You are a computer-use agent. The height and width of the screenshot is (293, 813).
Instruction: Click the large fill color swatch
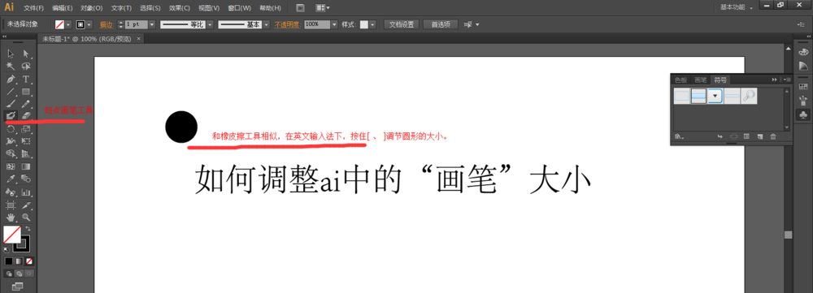[12, 235]
